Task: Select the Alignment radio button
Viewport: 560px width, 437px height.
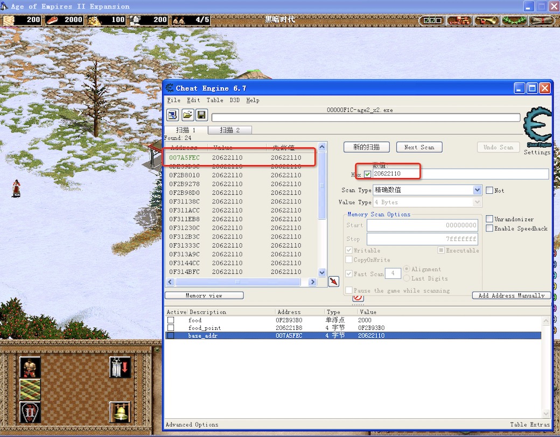Action: click(x=407, y=269)
